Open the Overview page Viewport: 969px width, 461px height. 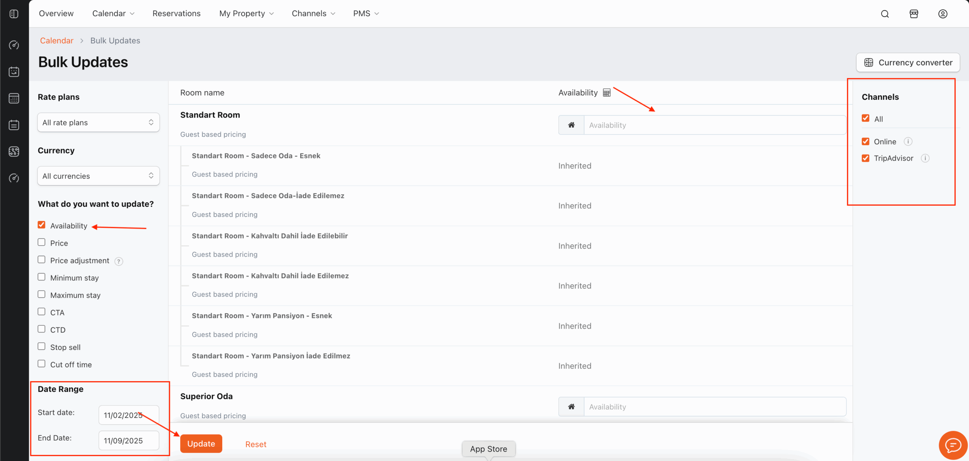(x=56, y=14)
